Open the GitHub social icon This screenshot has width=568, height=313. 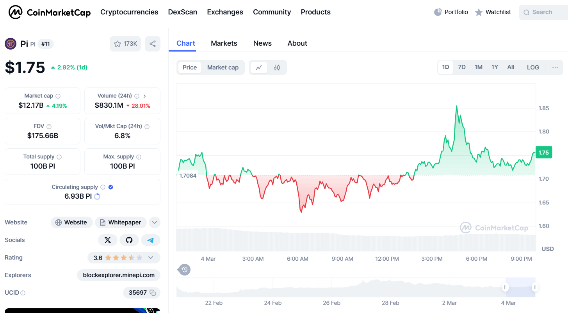(129, 240)
